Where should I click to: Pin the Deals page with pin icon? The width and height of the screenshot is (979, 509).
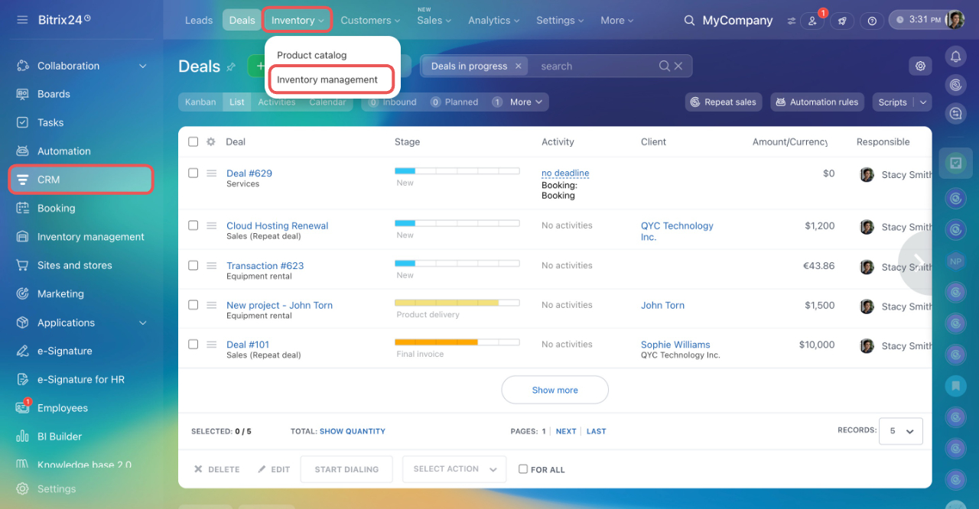(x=231, y=67)
